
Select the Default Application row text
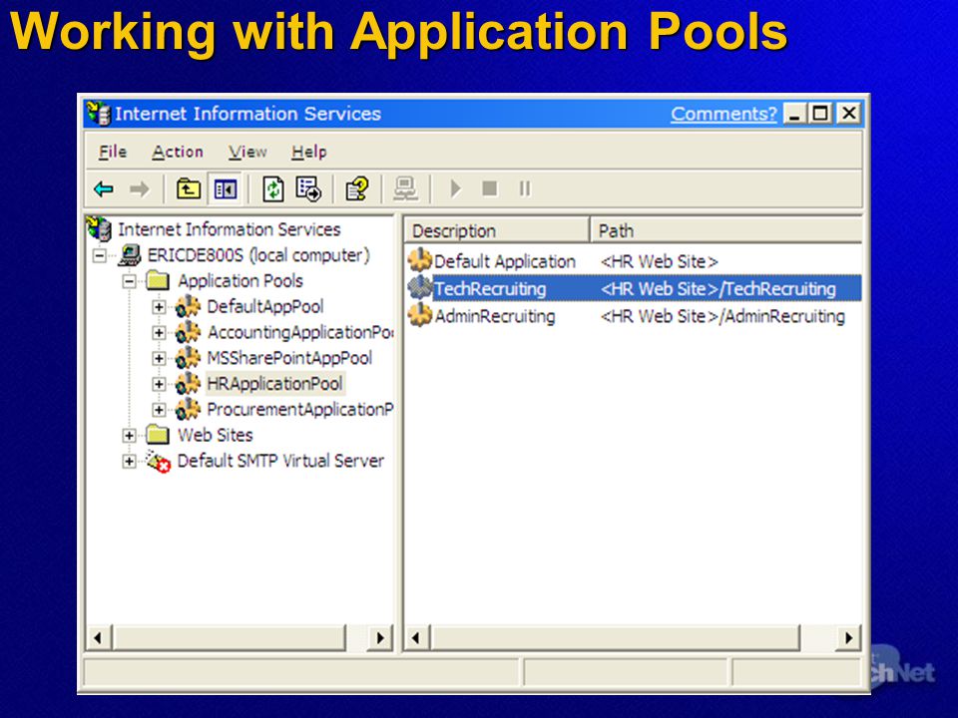505,261
